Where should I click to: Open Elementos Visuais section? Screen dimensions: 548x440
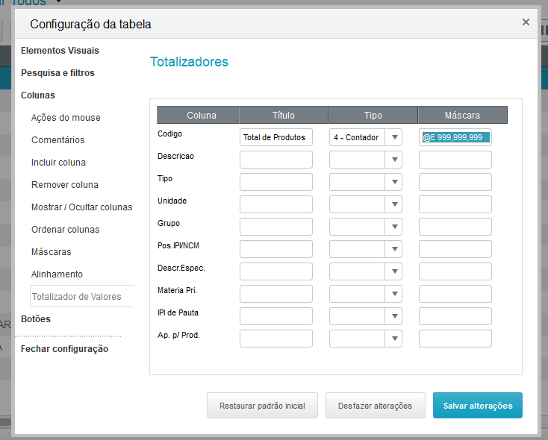tap(60, 51)
